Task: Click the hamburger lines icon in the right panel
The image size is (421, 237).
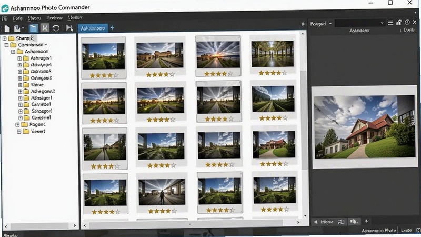Action: pyautogui.click(x=390, y=23)
